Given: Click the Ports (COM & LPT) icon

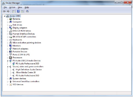Looking at the screenshot, I should (10, 55).
